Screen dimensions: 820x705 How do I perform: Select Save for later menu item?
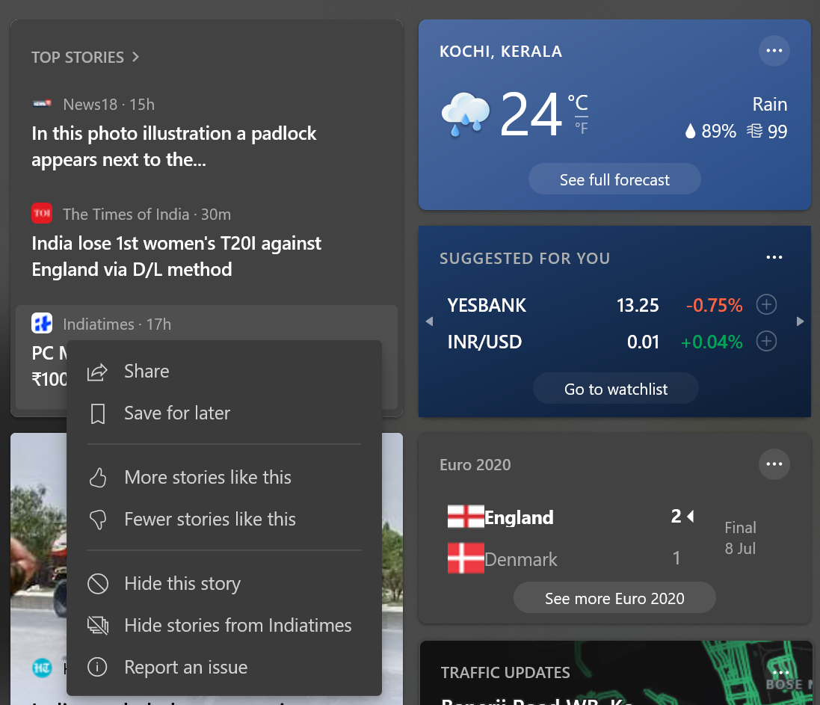click(224, 413)
